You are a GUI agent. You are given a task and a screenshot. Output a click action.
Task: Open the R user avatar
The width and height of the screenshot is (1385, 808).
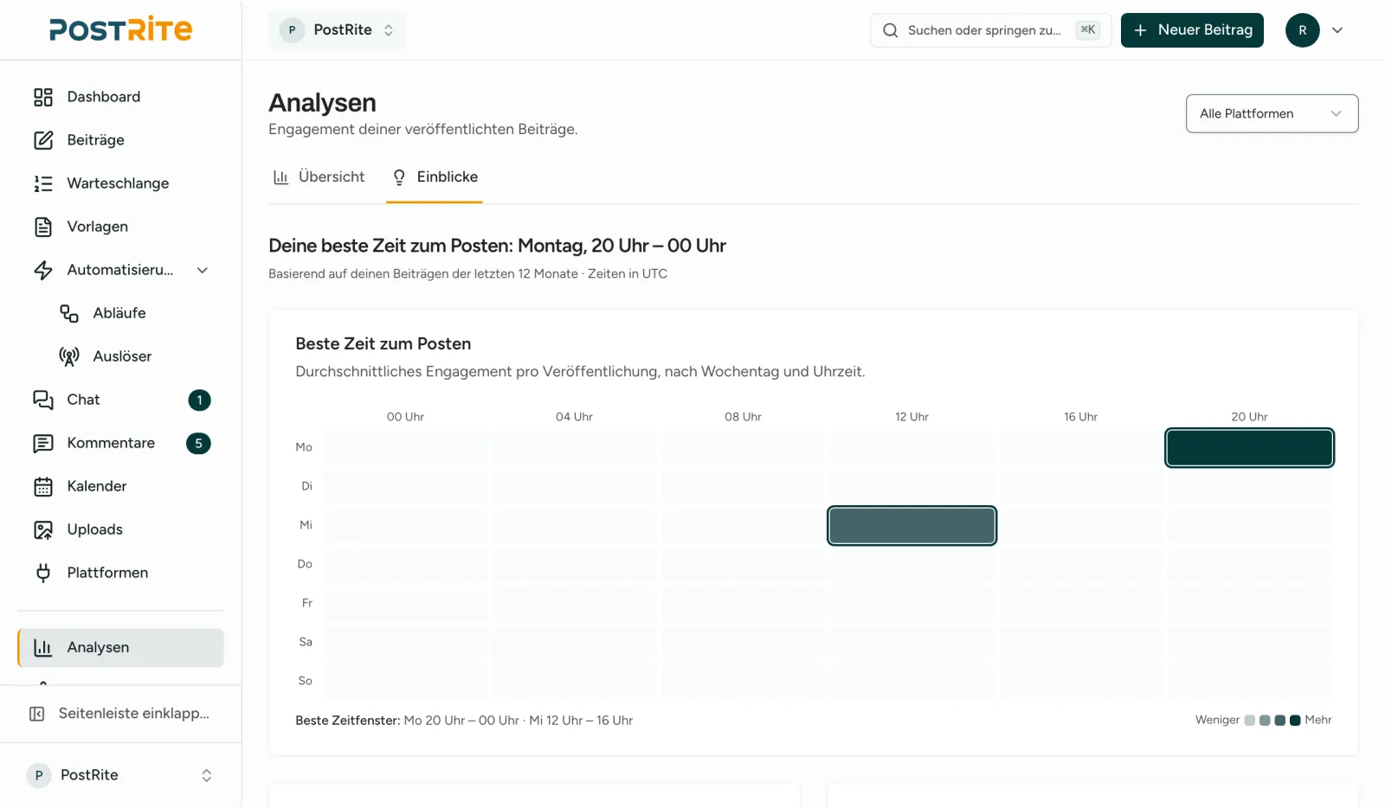pos(1302,30)
